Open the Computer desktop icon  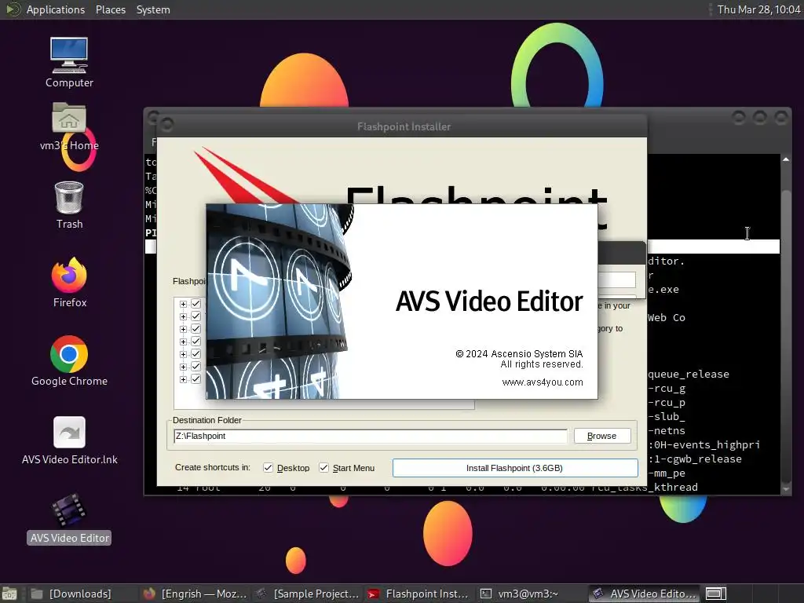(x=69, y=56)
